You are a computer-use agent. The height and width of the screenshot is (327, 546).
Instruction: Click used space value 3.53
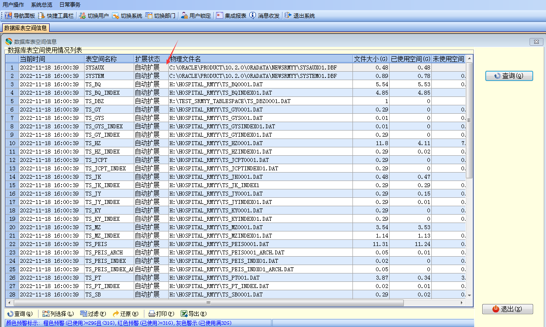(x=410, y=227)
